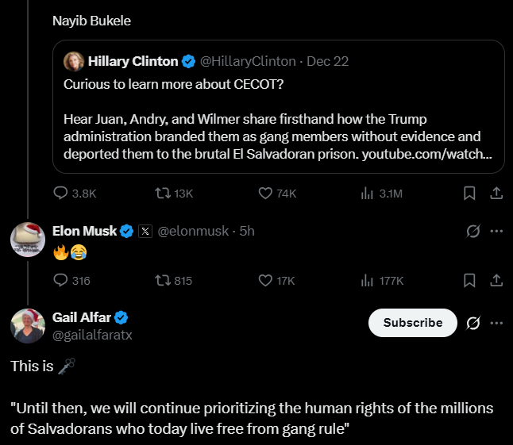Image resolution: width=513 pixels, height=445 pixels.
Task: Visit Gail Alfar's profile avatar
Action: click(27, 326)
